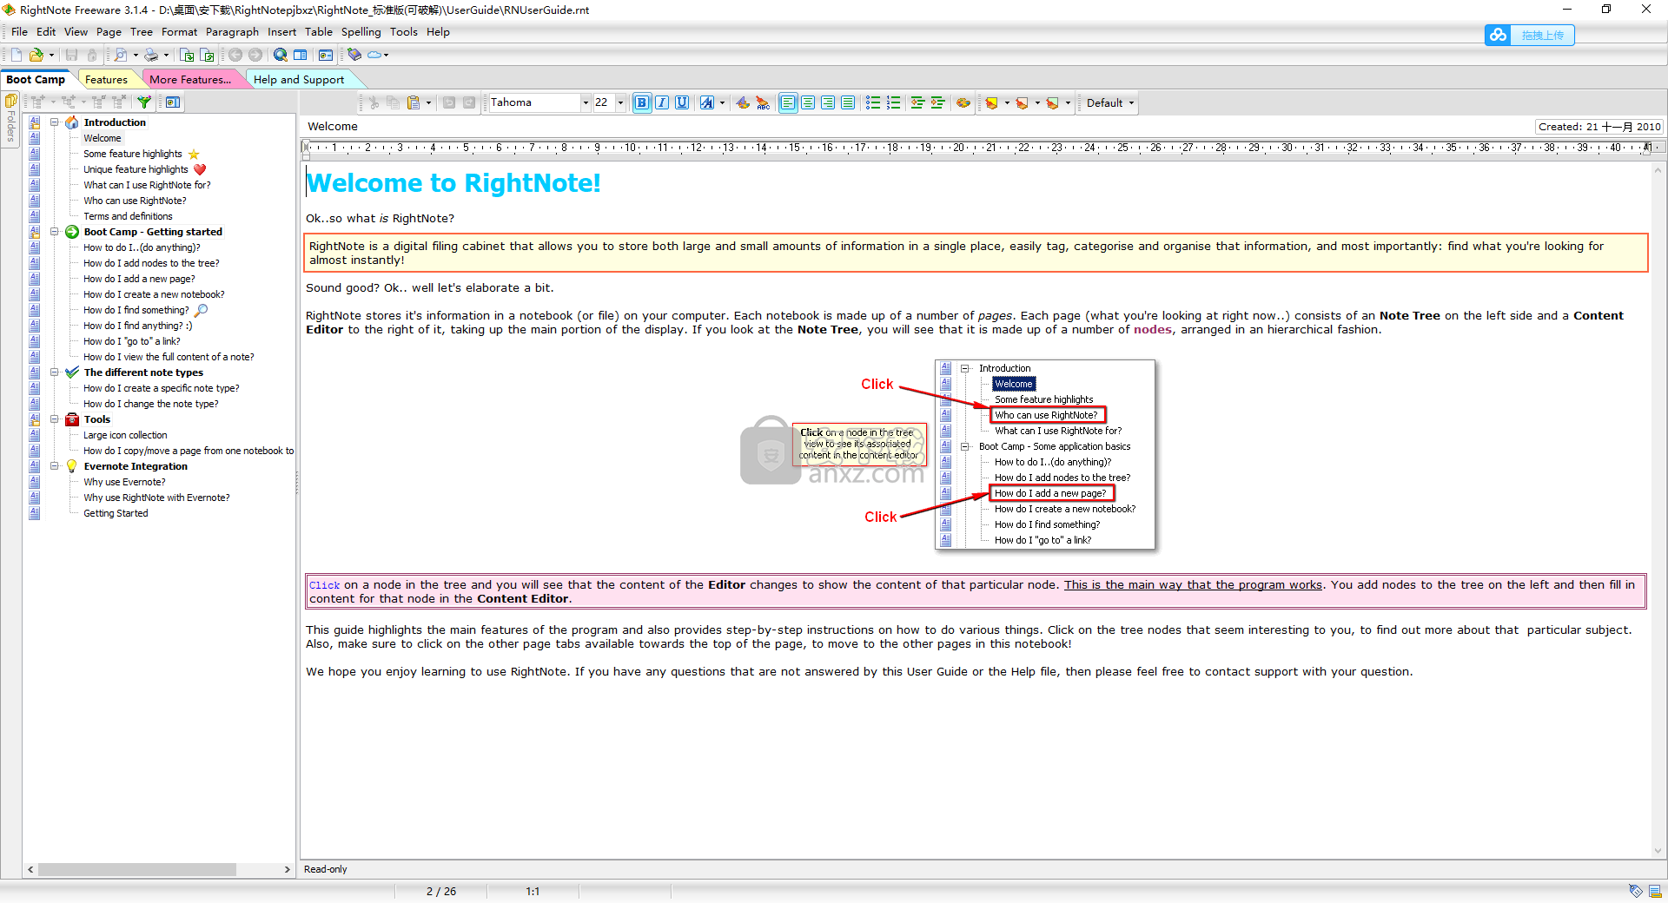Click the printer icon
The height and width of the screenshot is (903, 1668).
(x=151, y=55)
